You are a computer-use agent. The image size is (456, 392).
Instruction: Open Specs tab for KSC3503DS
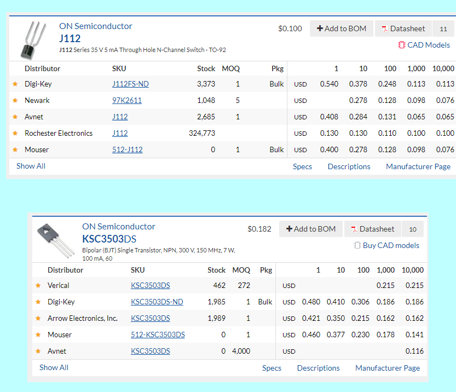pos(272,368)
